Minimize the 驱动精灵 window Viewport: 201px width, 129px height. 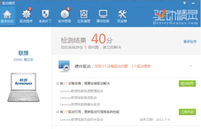click(x=193, y=3)
